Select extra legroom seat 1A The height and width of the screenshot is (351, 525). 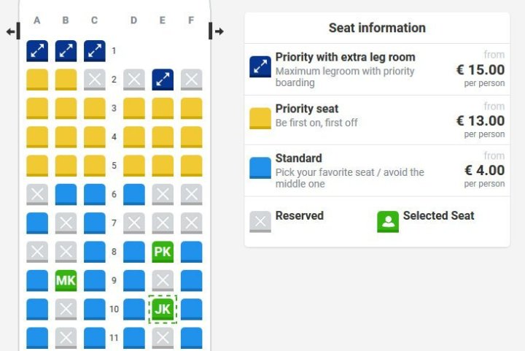[37, 50]
